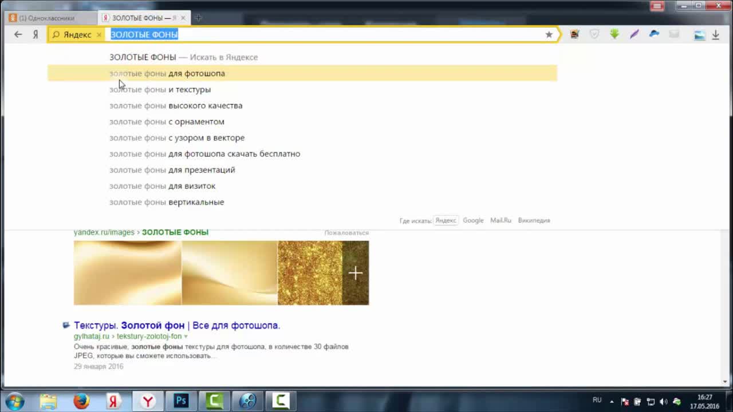
Task: Open the gold glitter thumbnail
Action: [310, 272]
